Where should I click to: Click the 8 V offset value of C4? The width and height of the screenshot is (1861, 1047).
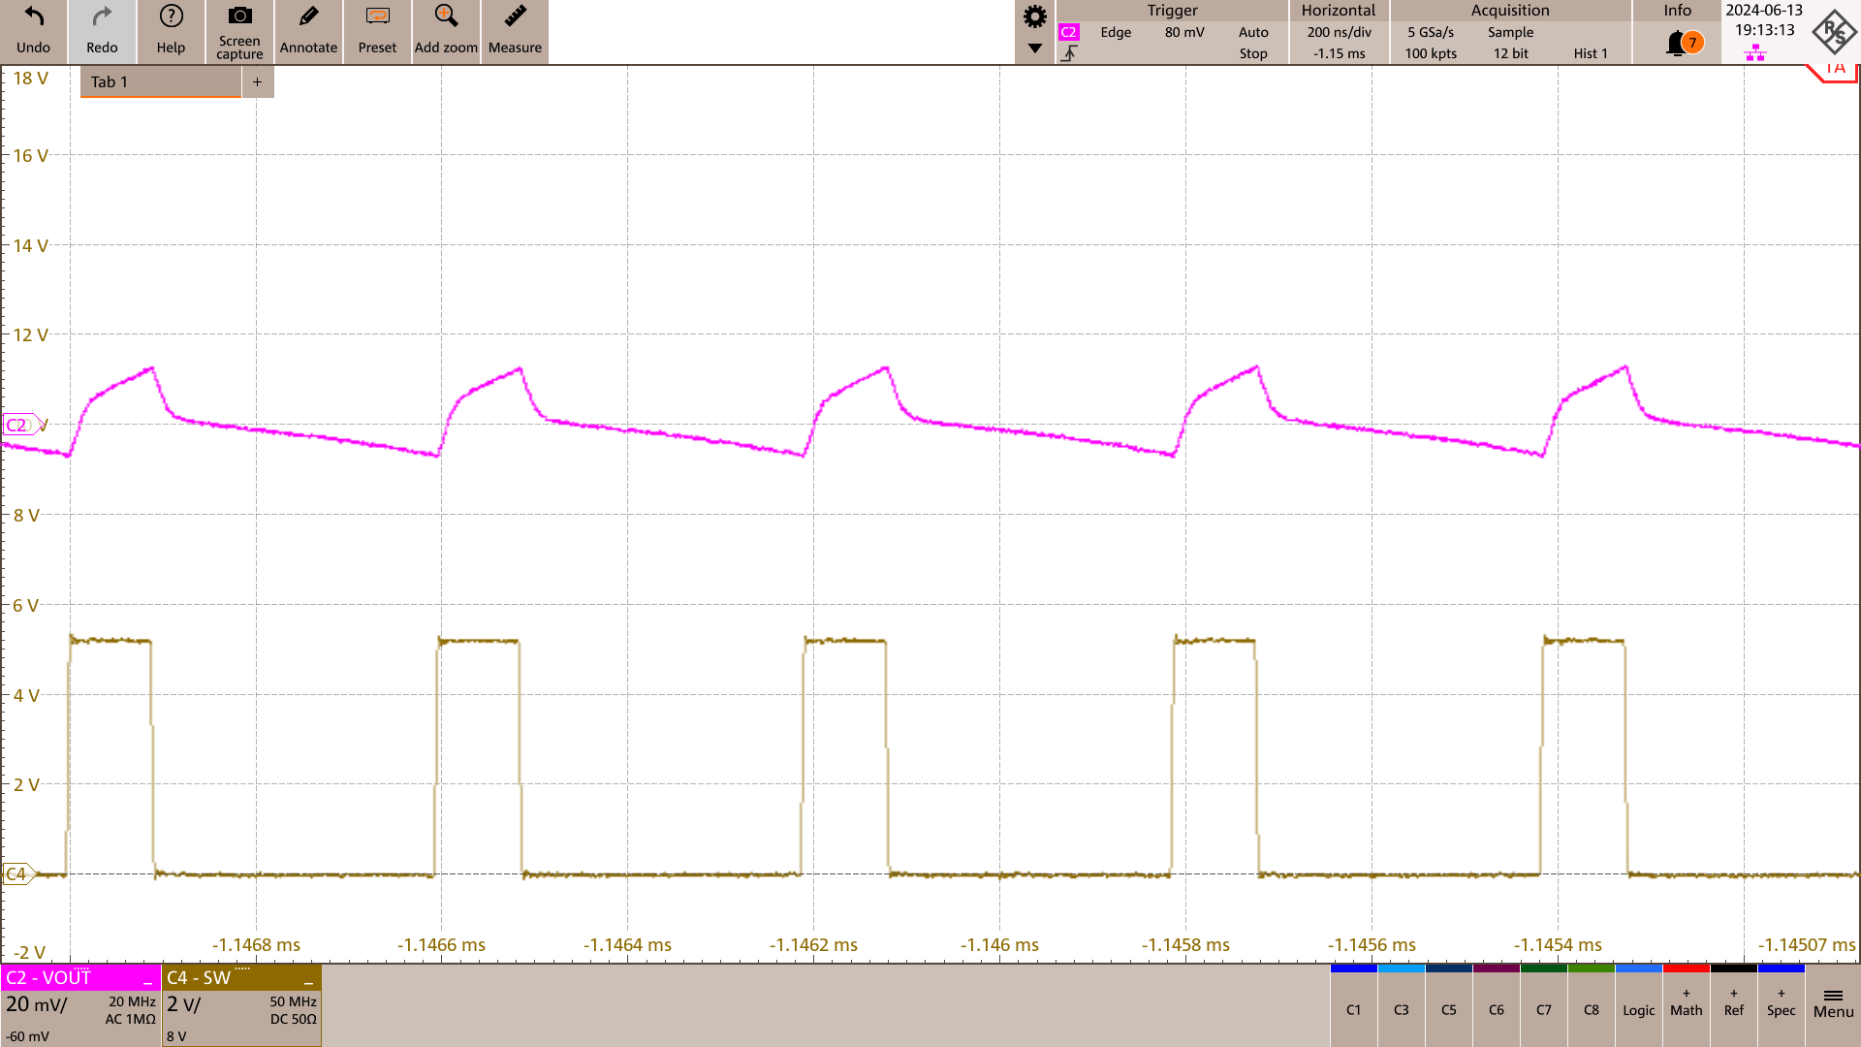176,1036
